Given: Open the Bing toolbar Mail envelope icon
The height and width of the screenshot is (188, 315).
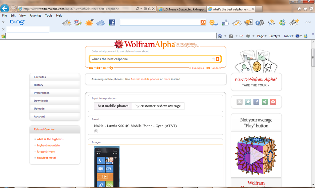Looking at the screenshot, I should coord(101,22).
